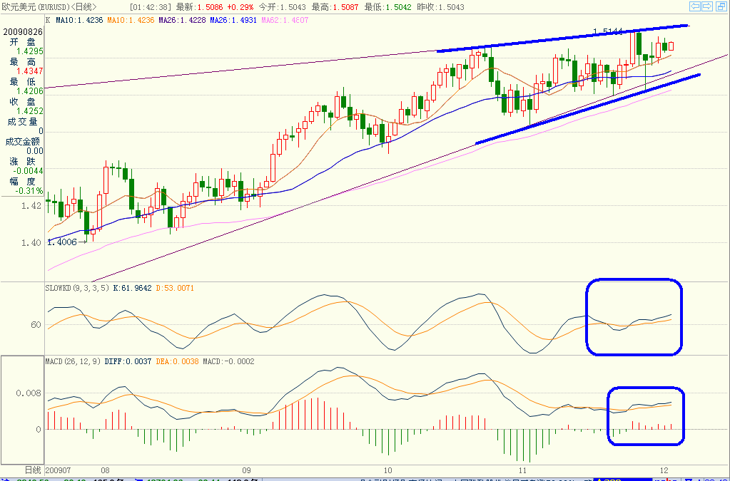This screenshot has width=730, height=481.
Task: Click the 今开:1.5043 open value
Action: [x=283, y=7]
